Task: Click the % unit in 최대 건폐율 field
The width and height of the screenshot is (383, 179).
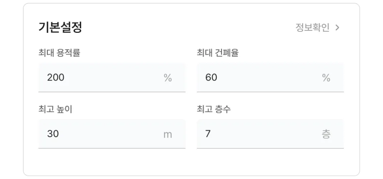Action: coord(326,78)
